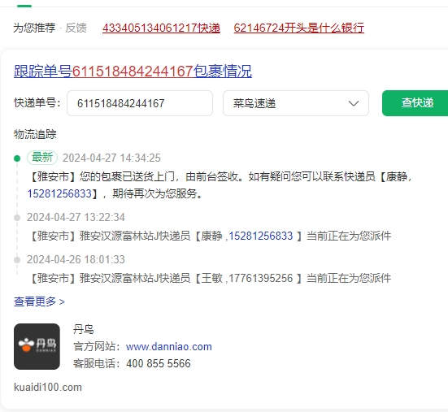Click the 客服电话 400 855 5566 number
The width and height of the screenshot is (448, 412).
click(x=159, y=363)
